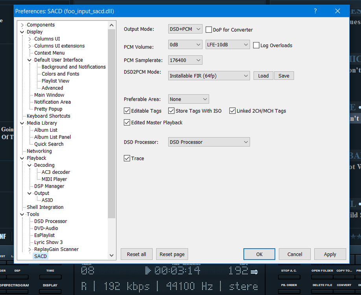Image resolution: width=361 pixels, height=295 pixels.
Task: Click Reset all button
Action: [x=136, y=254]
